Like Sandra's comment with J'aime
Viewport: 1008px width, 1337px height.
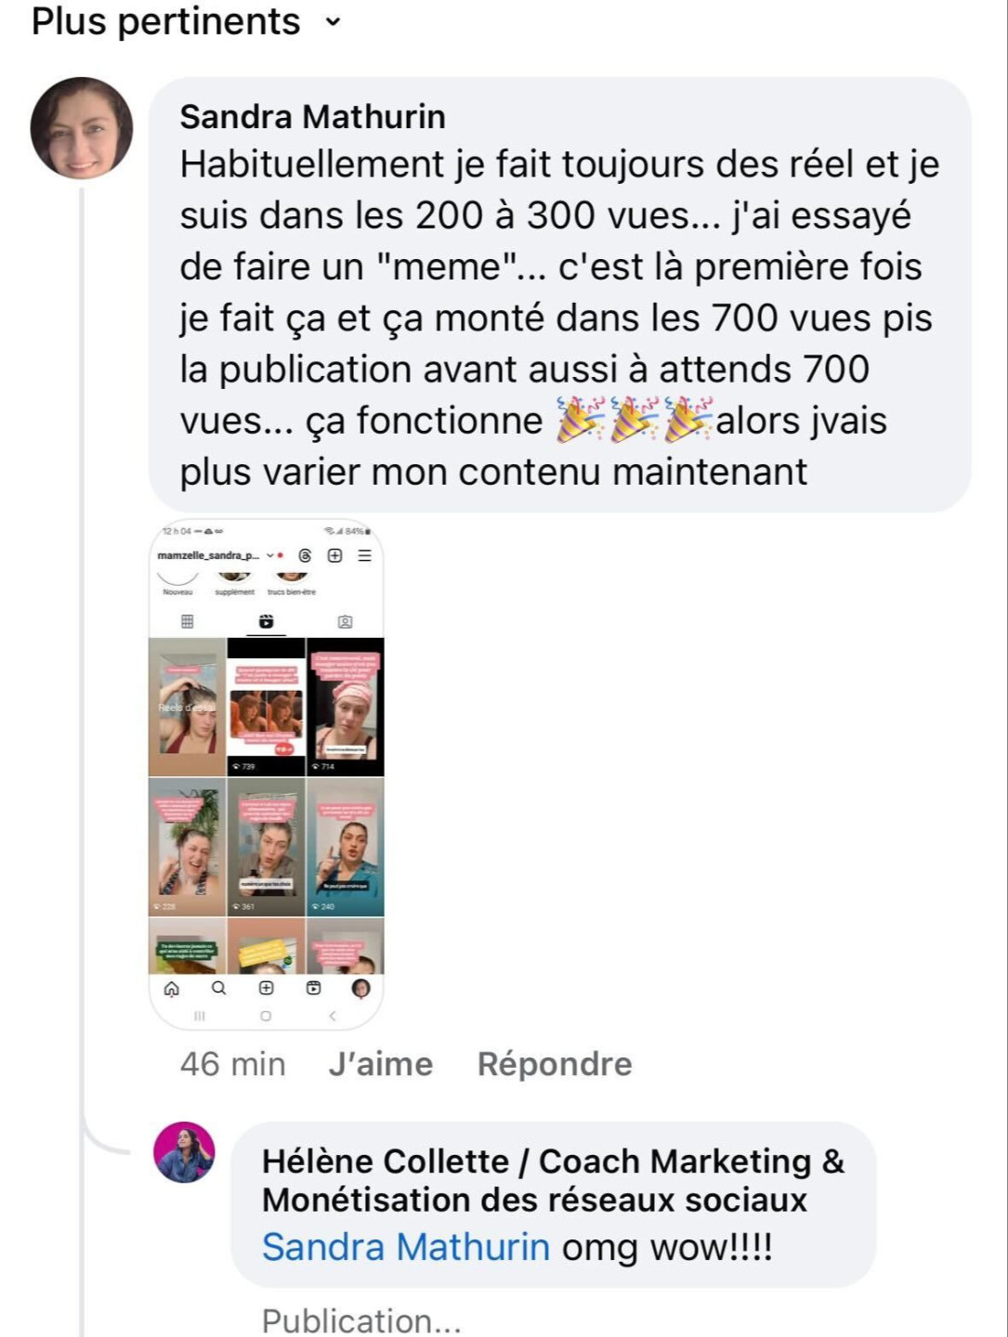pyautogui.click(x=381, y=1064)
